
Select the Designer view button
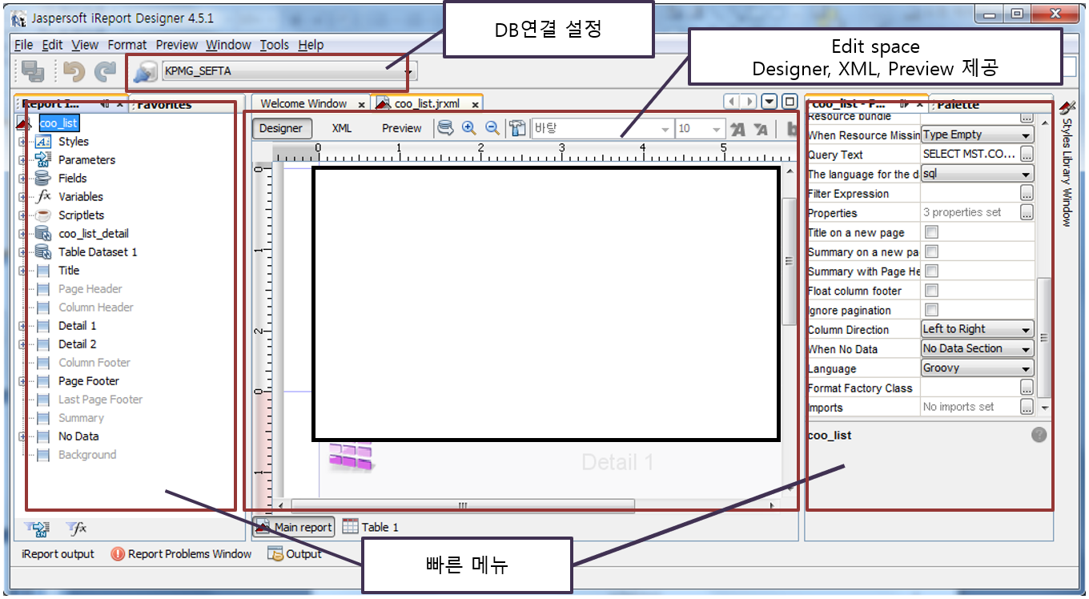[x=281, y=128]
